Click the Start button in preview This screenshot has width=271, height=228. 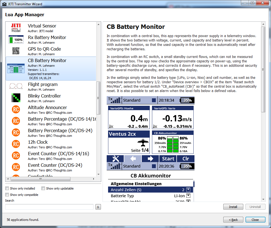168,159
